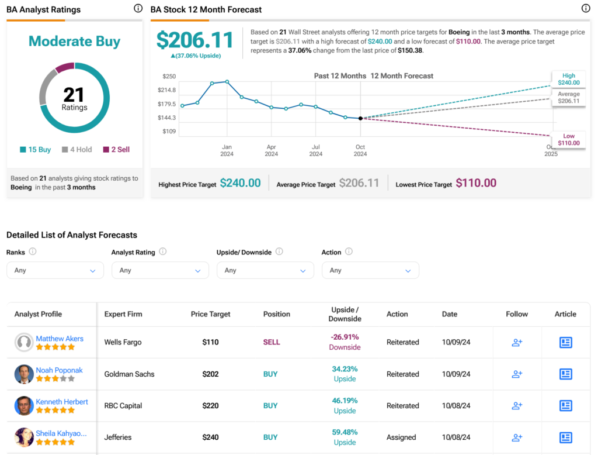
Task: Follow analyst Noah Poponak
Action: pos(517,374)
